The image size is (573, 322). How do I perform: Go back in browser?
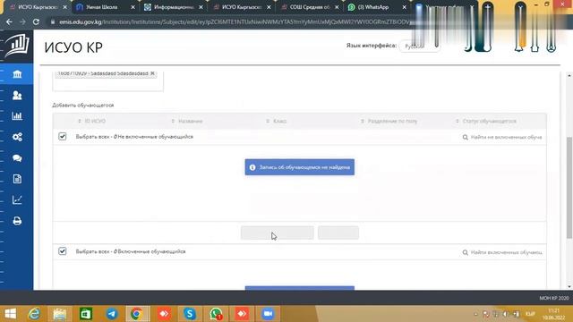coord(9,21)
